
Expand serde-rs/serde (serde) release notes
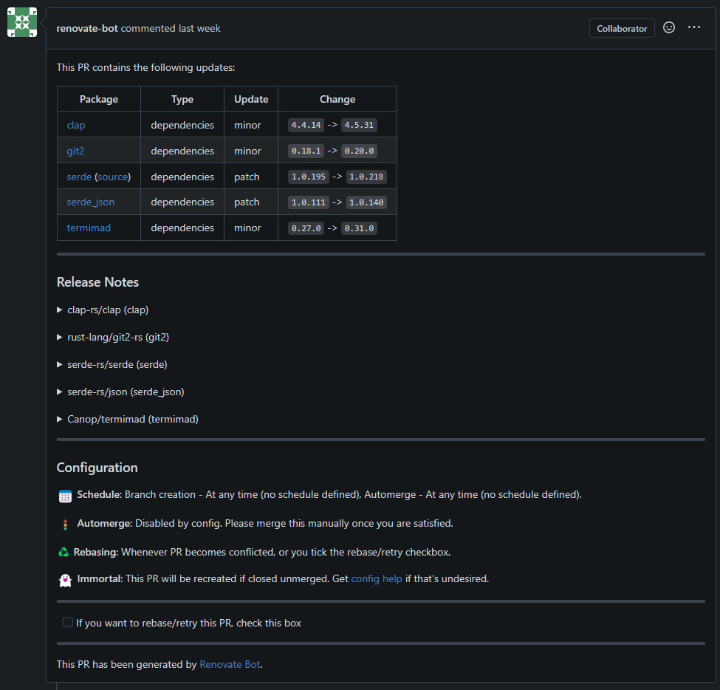pos(112,365)
